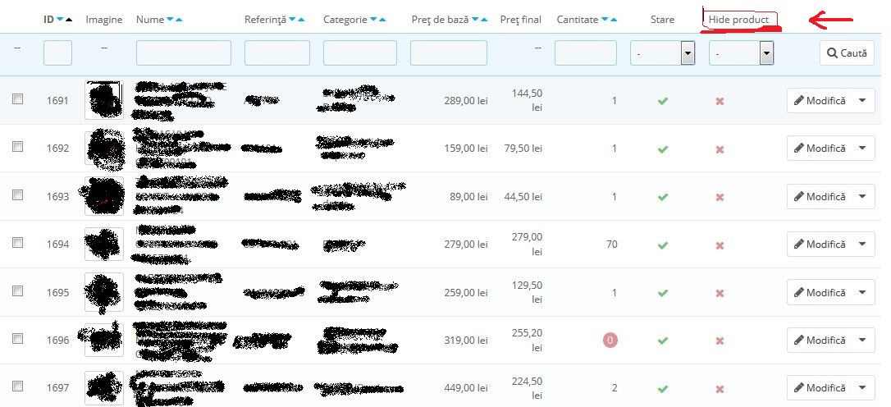Sort Cantitate column ascending arrow
The image size is (891, 407).
614,20
